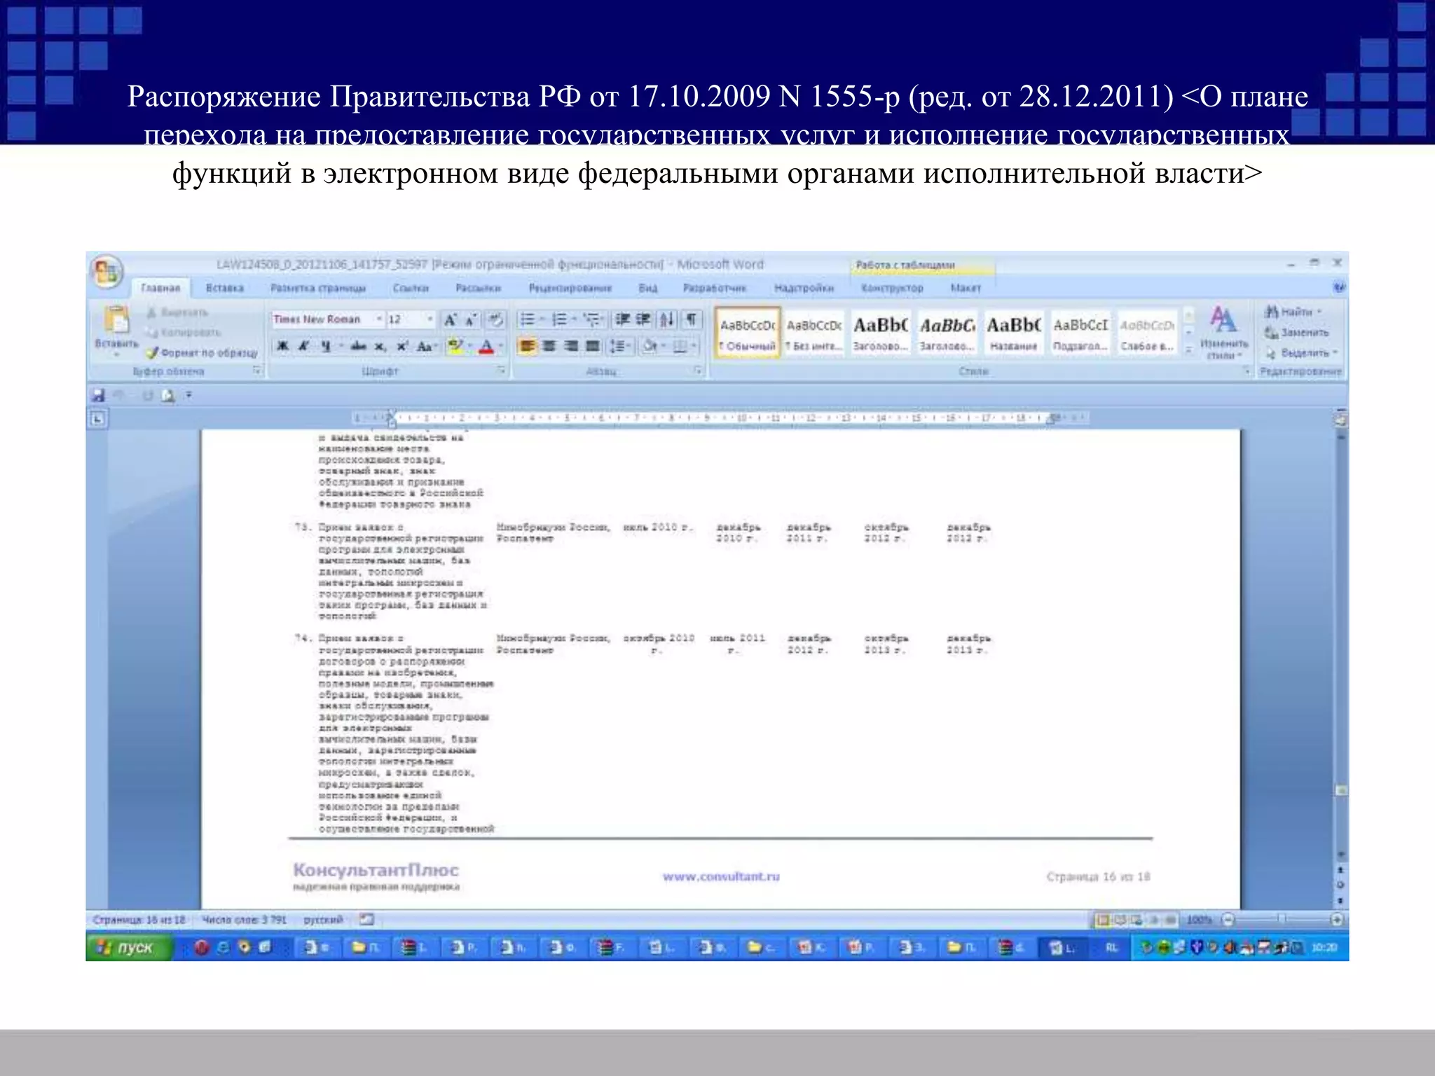Viewport: 1435px width, 1076px height.
Task: Open the Выделить (Select) dropdown
Action: click(x=1303, y=352)
